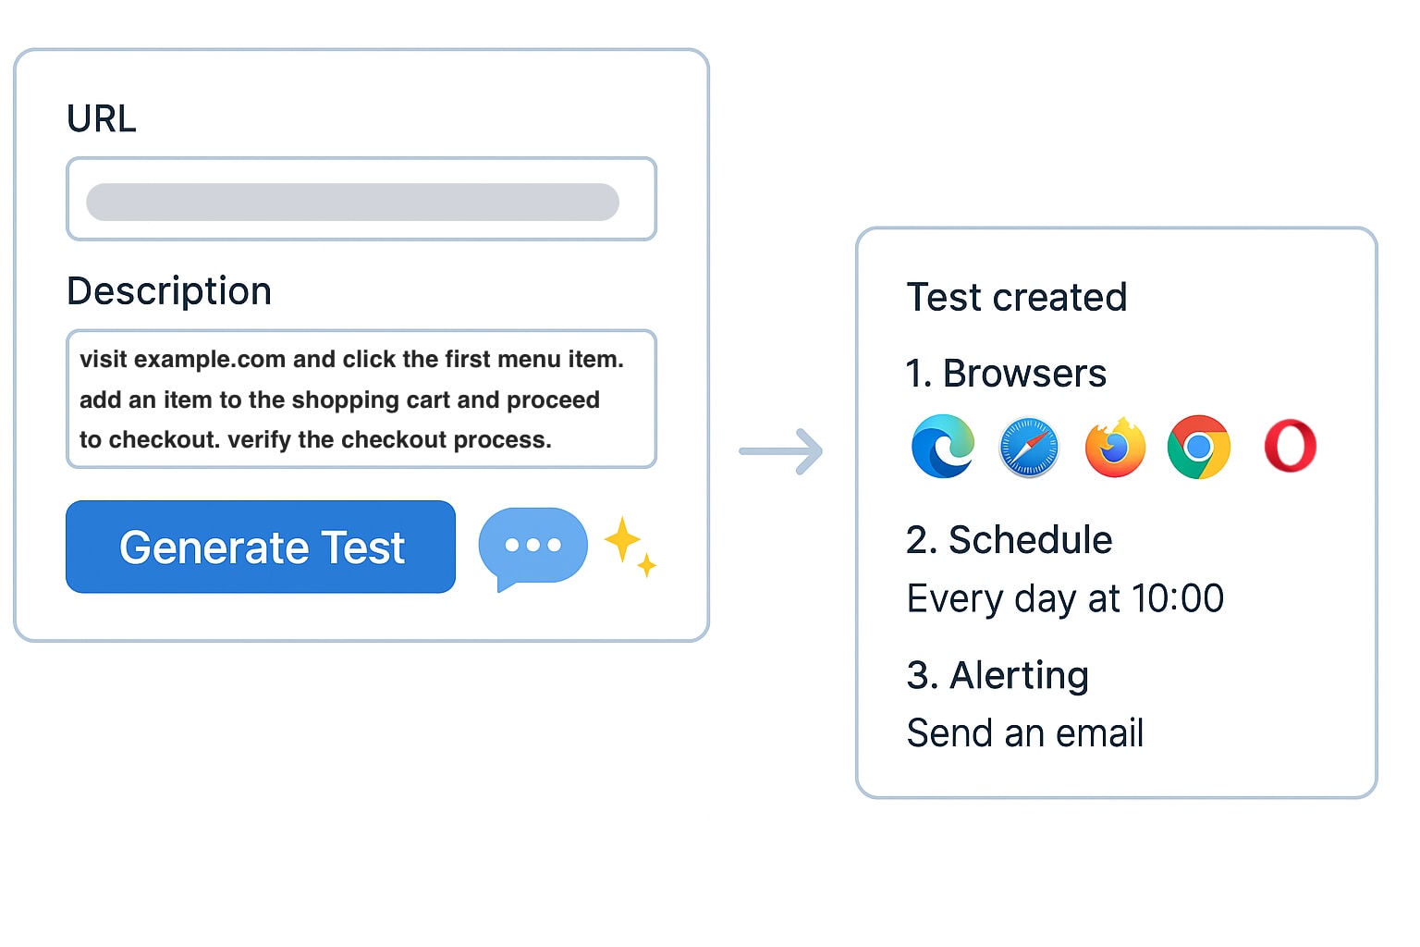Click the URL field label

tap(102, 119)
